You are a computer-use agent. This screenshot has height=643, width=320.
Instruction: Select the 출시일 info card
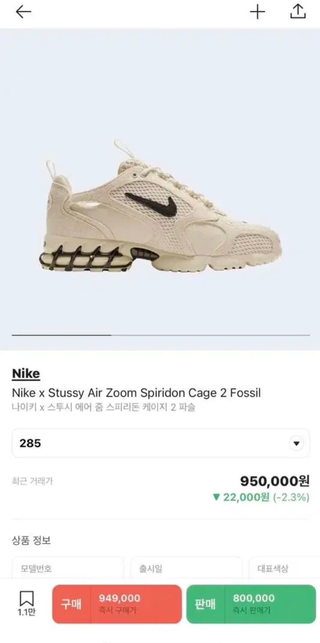click(x=186, y=568)
